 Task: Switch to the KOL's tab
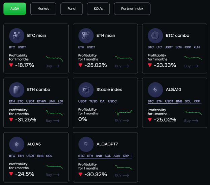click(x=98, y=9)
